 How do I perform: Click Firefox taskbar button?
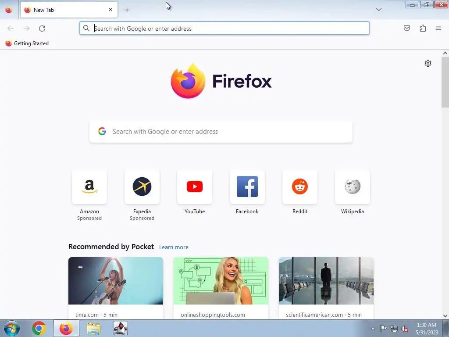(x=66, y=328)
